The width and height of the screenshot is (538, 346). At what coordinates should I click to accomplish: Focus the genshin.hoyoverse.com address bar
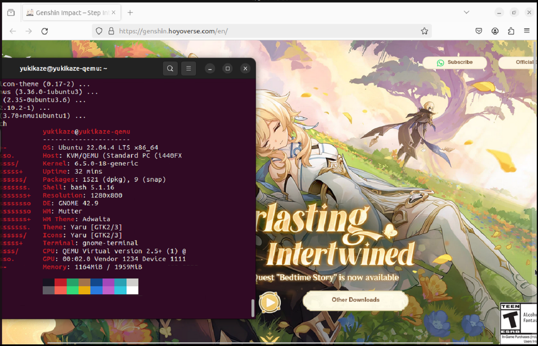(262, 31)
